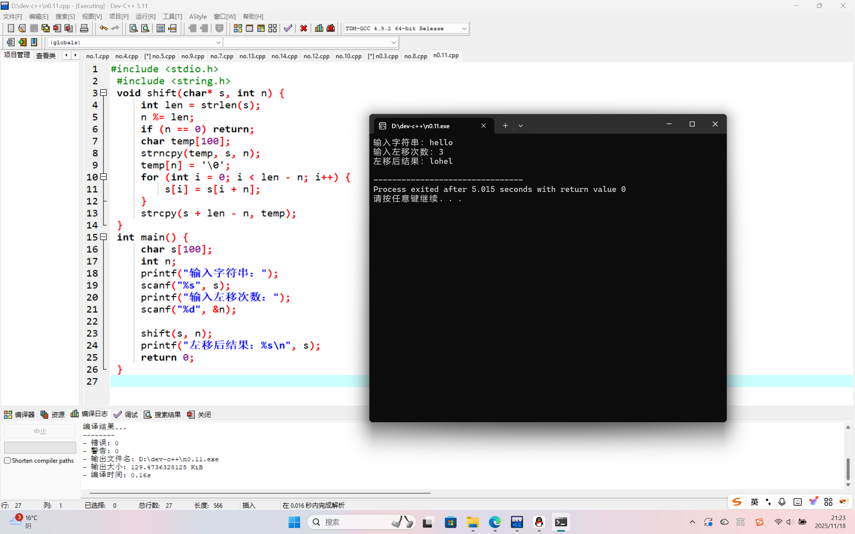Open the 运行[R] menu
Screen dimensions: 855x534
pyautogui.click(x=145, y=17)
